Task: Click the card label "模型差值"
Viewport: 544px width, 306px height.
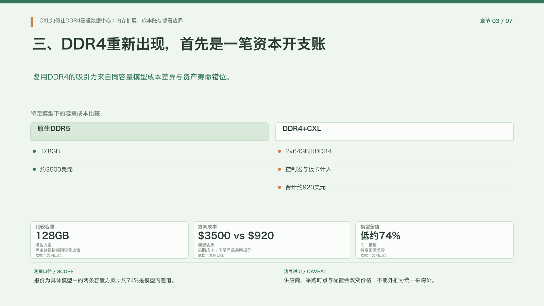Action: tap(370, 227)
